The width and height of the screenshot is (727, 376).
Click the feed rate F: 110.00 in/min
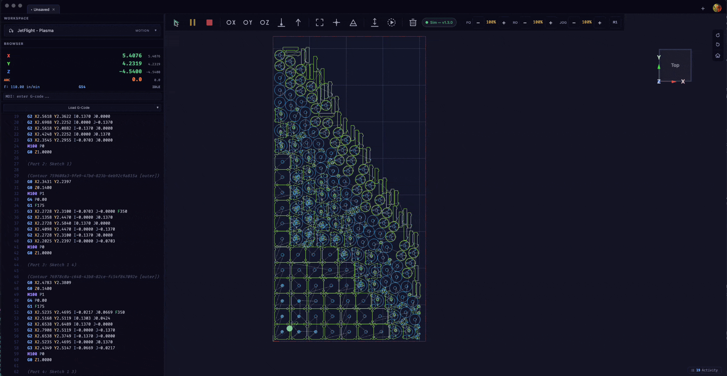[x=22, y=87]
